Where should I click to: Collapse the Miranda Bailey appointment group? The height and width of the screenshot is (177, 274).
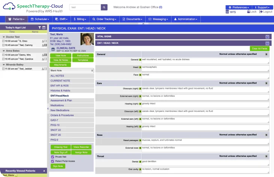(4, 64)
